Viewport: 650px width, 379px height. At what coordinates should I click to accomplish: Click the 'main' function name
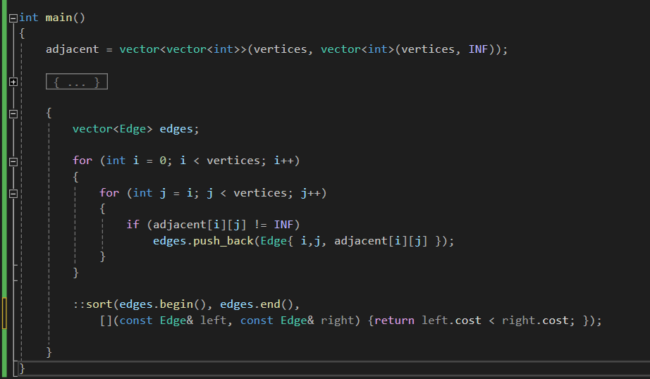point(59,18)
